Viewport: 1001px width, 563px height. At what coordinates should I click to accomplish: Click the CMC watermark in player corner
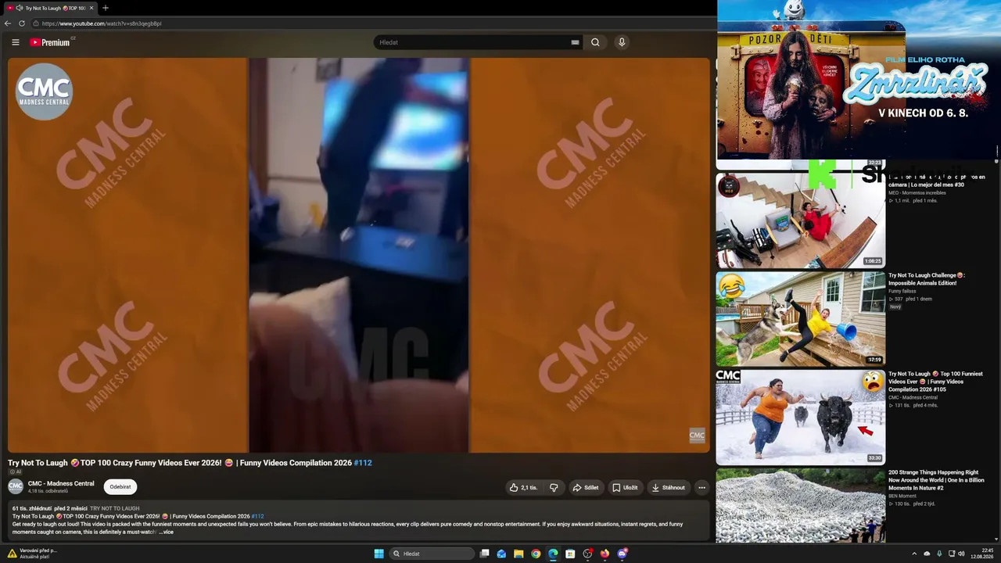697,436
